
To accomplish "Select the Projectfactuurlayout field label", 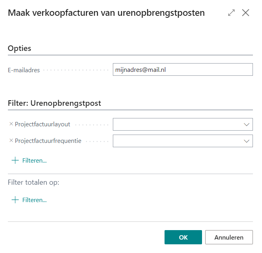I will (x=43, y=124).
